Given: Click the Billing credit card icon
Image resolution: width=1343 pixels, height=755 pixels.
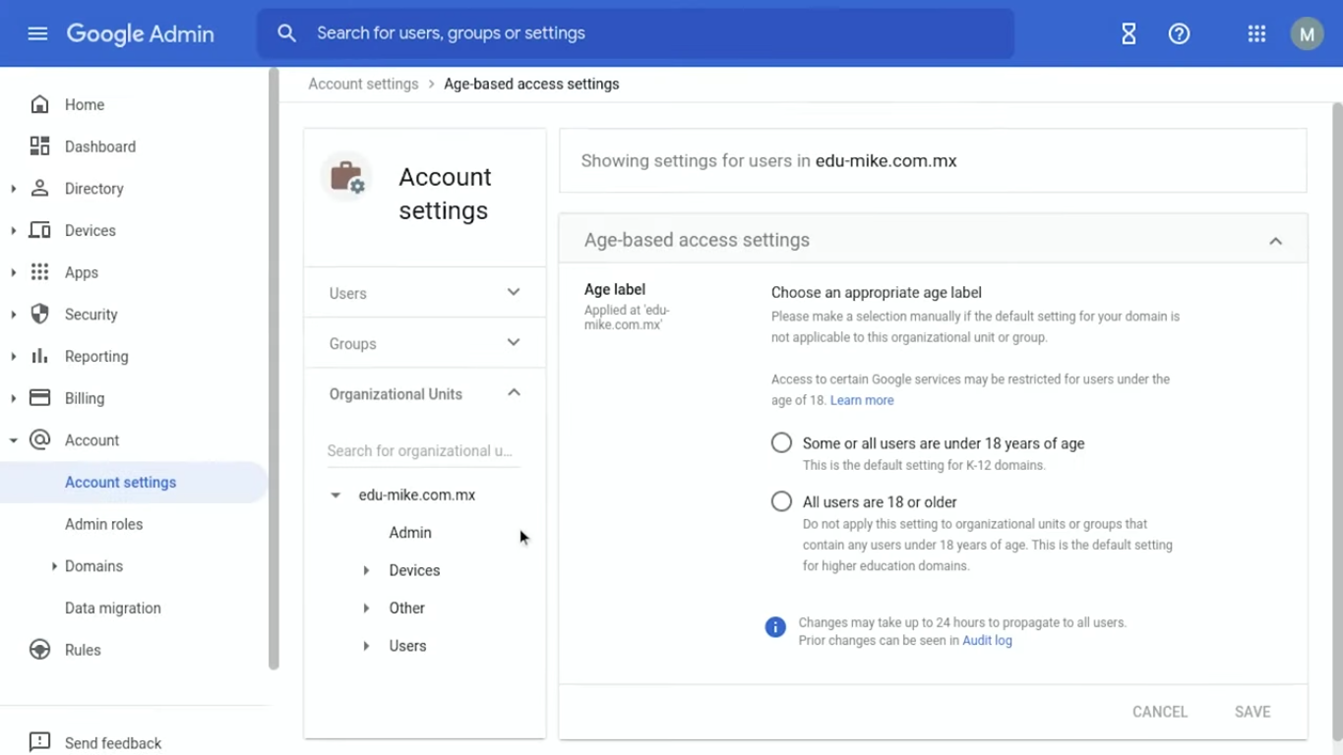Looking at the screenshot, I should tap(39, 398).
